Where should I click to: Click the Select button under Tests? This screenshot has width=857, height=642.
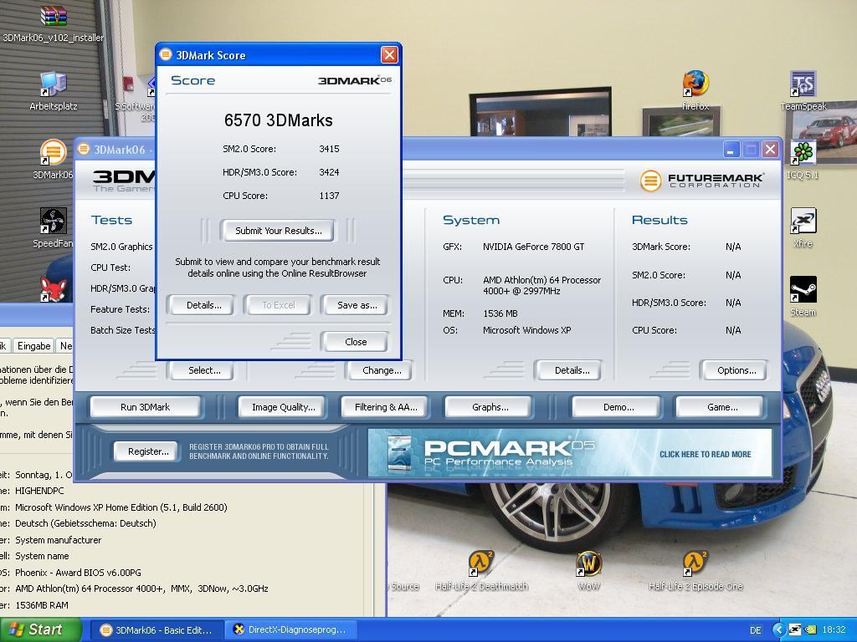204,370
